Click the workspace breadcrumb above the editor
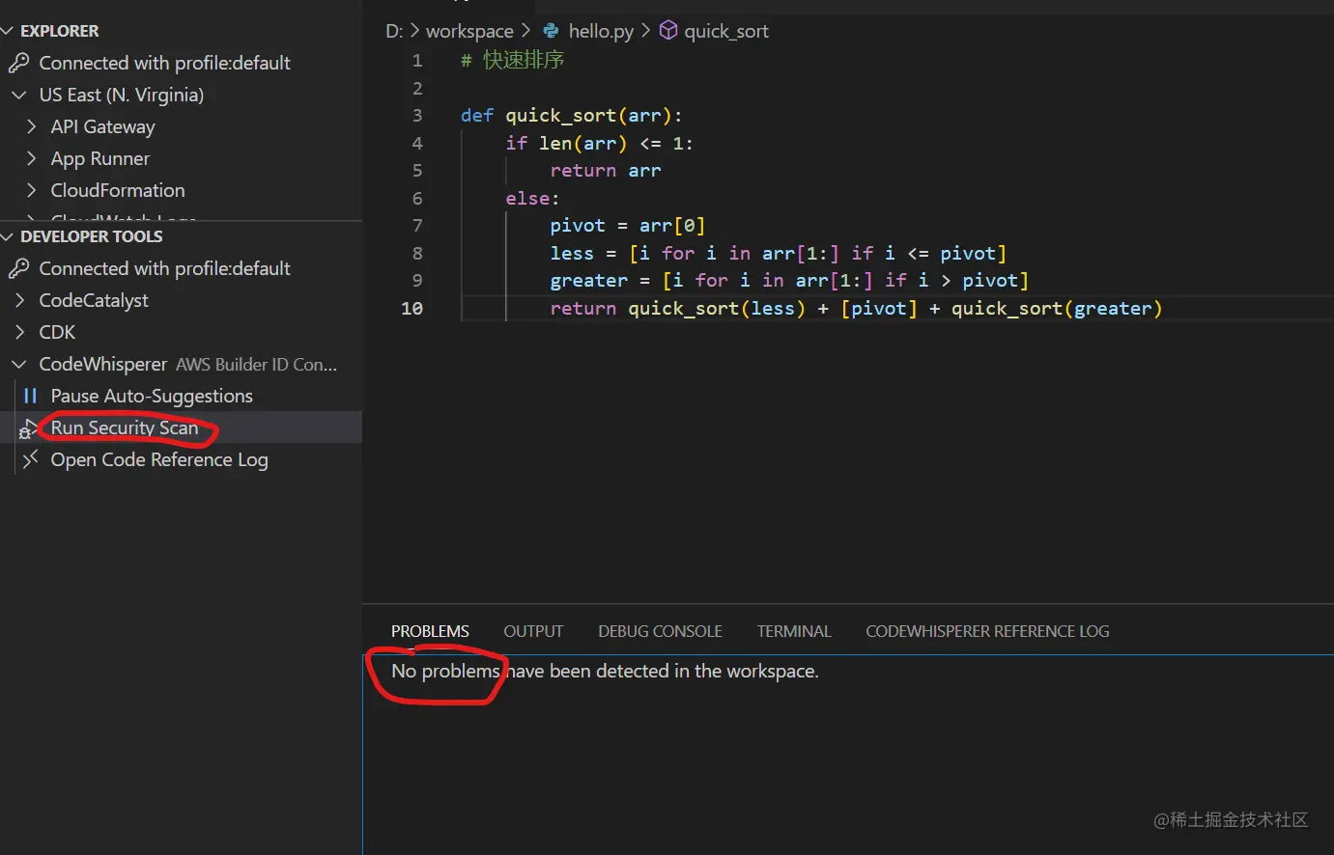Screen dimensions: 1334x855 click(469, 30)
